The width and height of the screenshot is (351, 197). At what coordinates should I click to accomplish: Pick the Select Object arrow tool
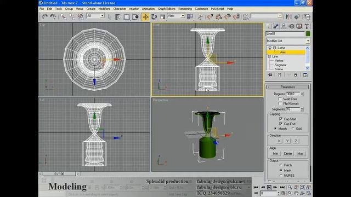pos(110,17)
